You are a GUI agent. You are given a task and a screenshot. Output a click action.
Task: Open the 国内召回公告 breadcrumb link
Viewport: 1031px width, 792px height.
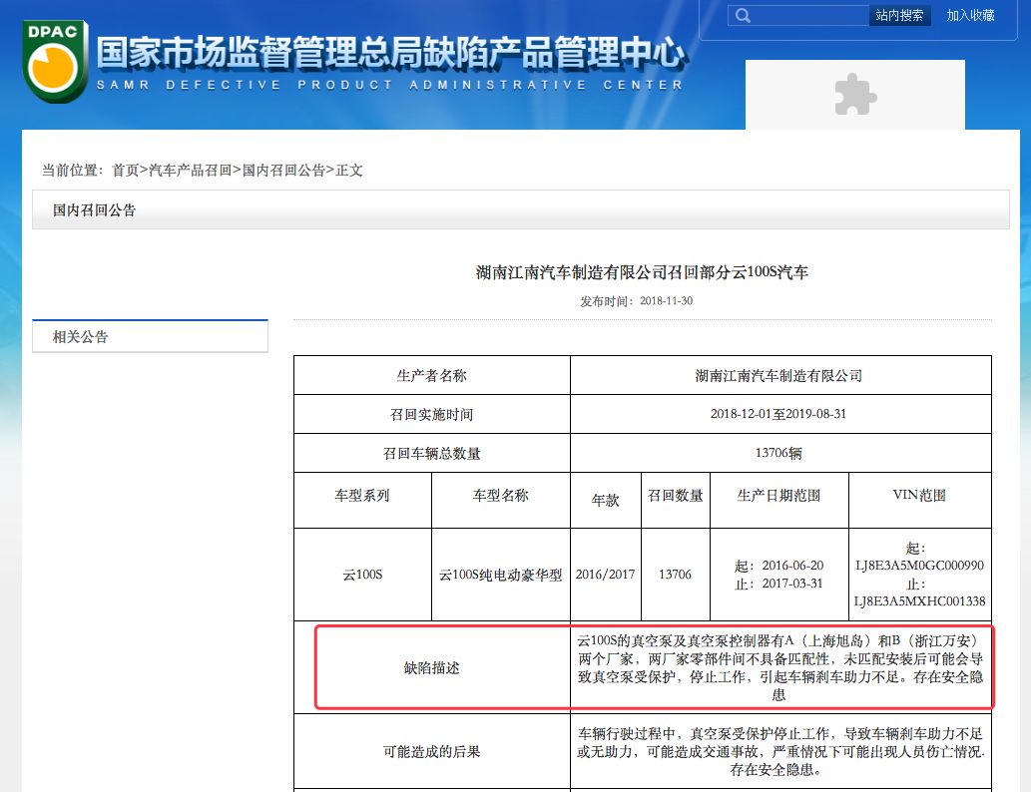click(x=283, y=171)
